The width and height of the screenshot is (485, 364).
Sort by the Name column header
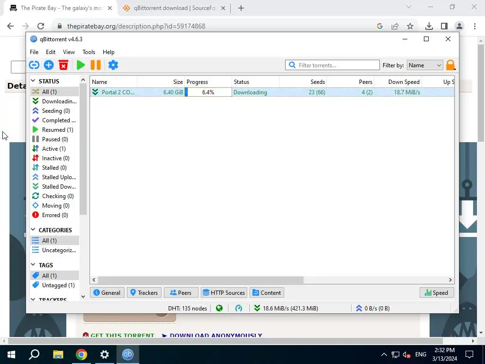pyautogui.click(x=114, y=82)
